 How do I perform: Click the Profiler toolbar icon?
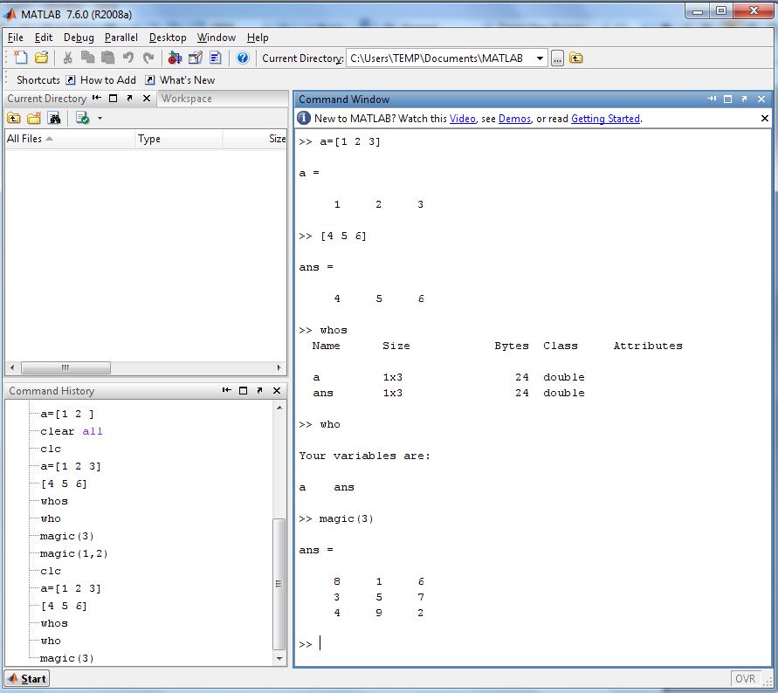click(216, 58)
